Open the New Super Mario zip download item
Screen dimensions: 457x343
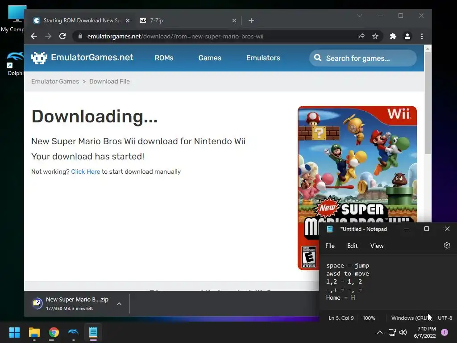(77, 303)
